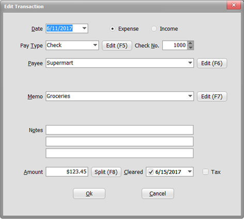244x219 pixels.
Task: Click Edit (F6) payee button
Action: click(x=212, y=63)
